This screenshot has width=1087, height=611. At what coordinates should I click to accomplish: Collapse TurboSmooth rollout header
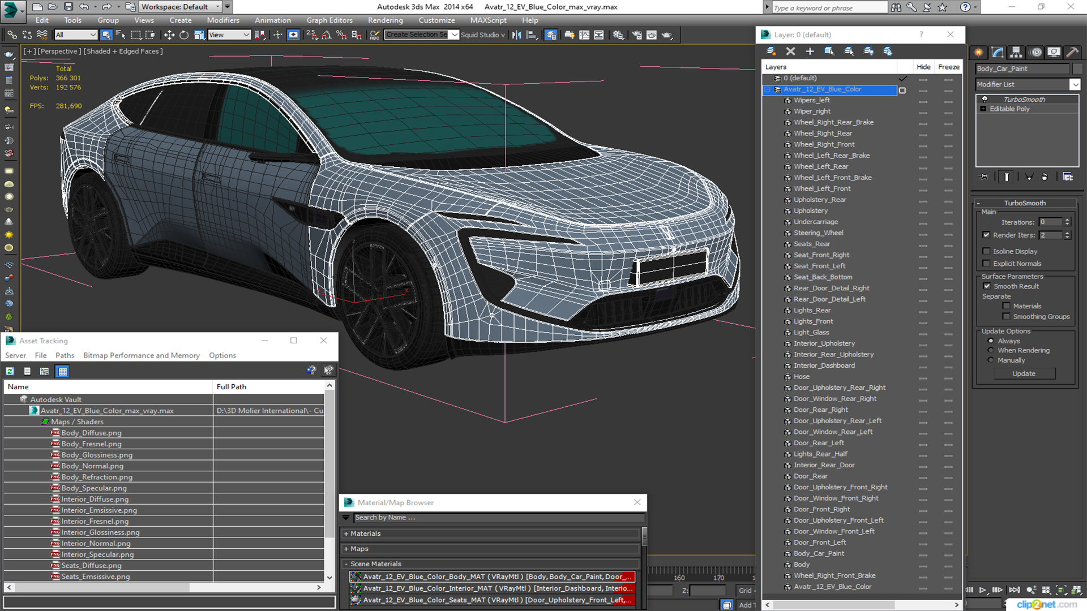tap(1024, 203)
